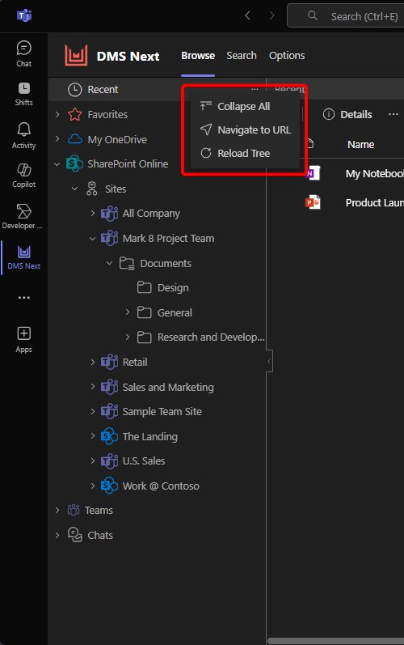Sort by the Name column header

tap(360, 144)
